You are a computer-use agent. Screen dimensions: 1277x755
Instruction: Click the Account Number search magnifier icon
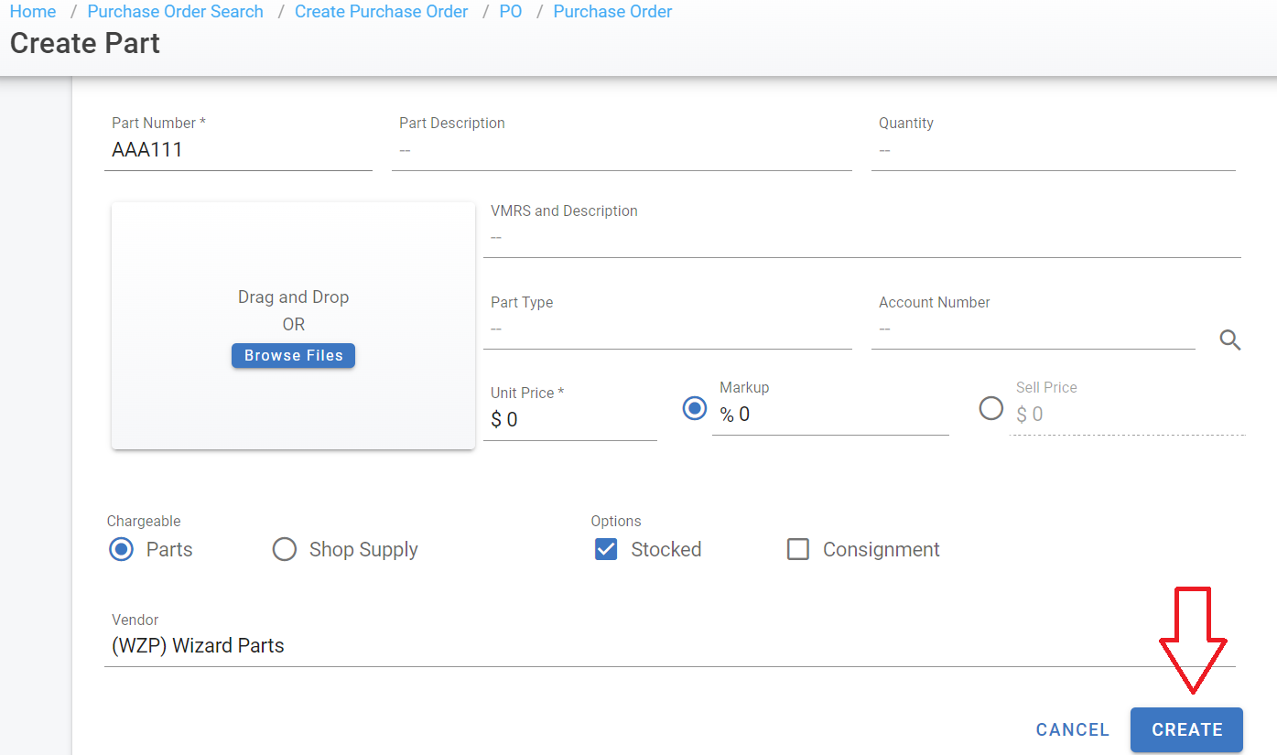[x=1230, y=340]
